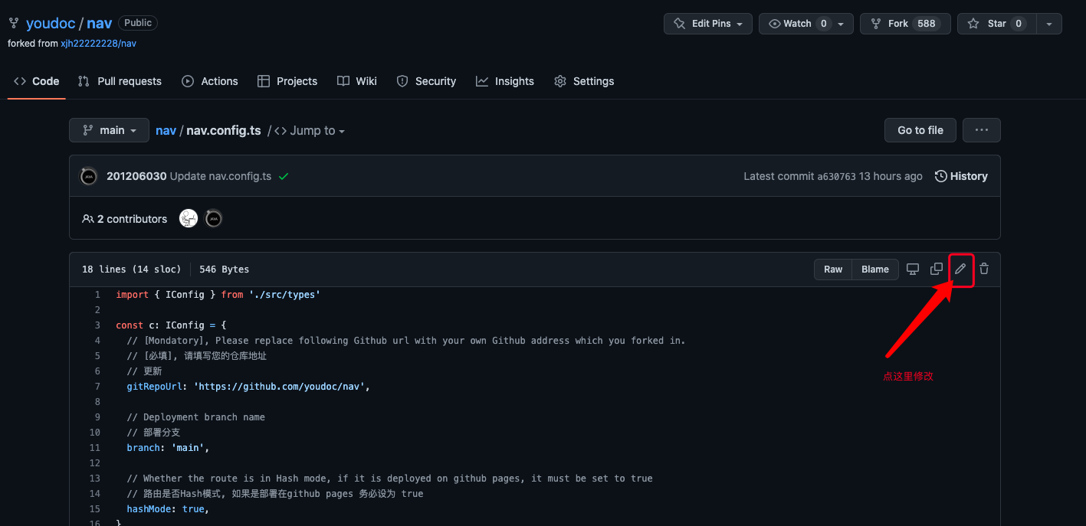
Task: Open the Security tab
Action: 426,81
